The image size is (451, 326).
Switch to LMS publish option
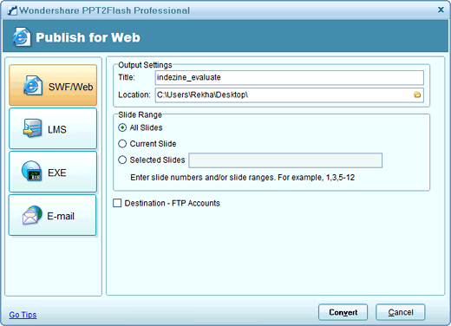point(53,128)
